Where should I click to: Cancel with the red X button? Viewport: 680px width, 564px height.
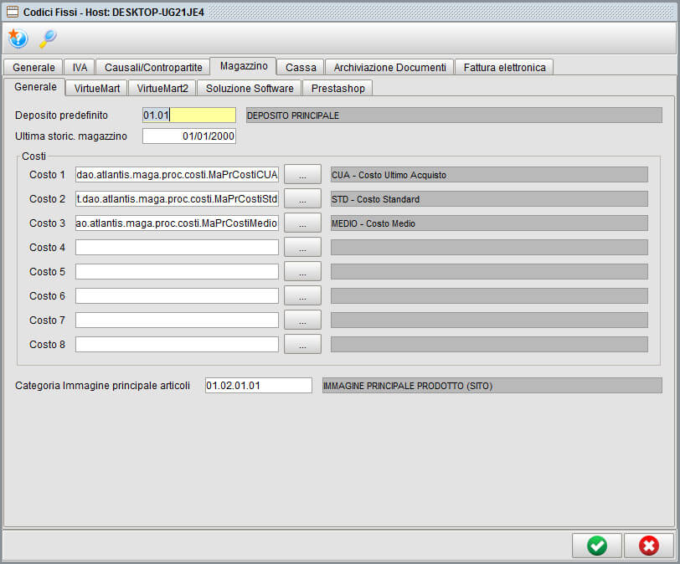point(648,546)
